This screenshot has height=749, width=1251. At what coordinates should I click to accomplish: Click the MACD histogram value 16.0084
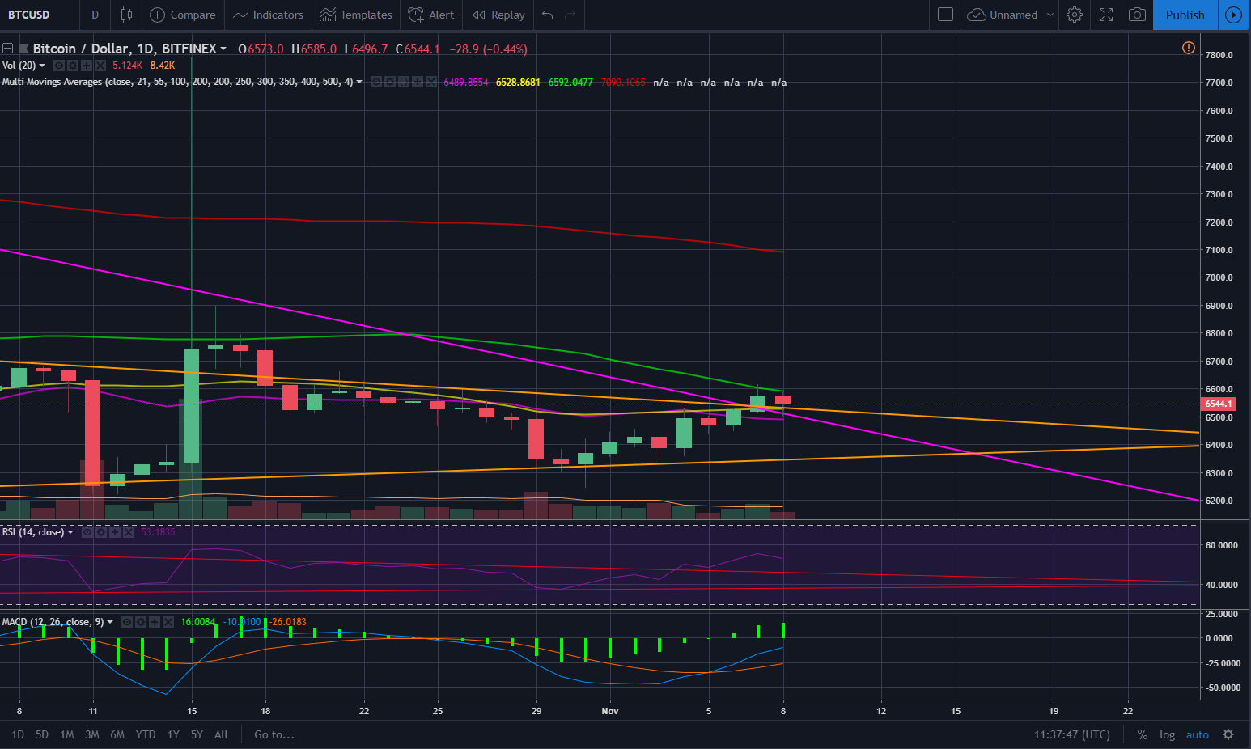click(198, 622)
